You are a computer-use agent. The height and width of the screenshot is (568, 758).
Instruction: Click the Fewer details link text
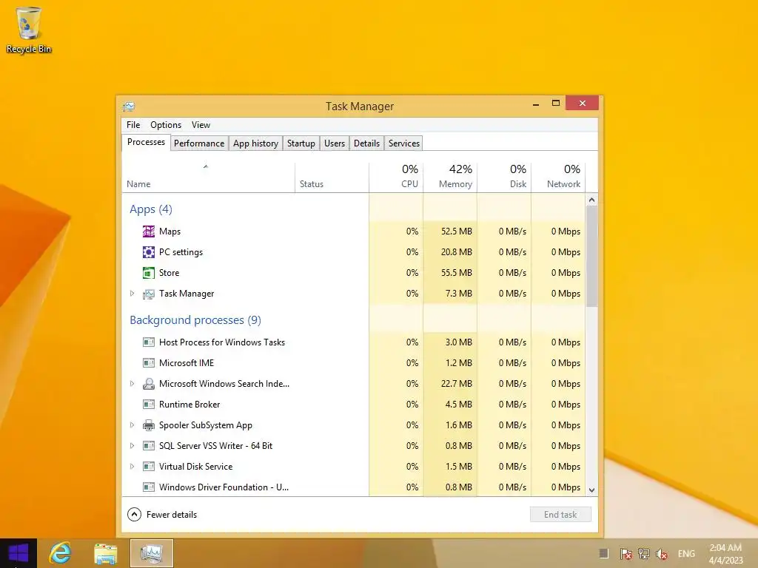pyautogui.click(x=172, y=515)
